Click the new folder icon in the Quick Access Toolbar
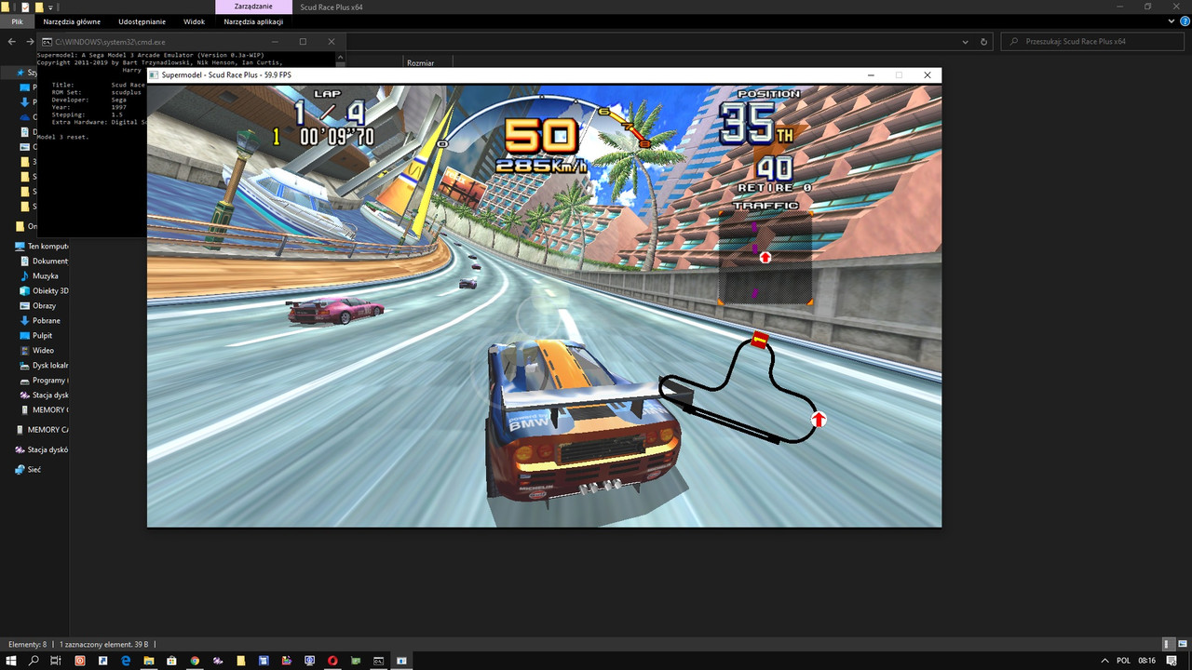1192x670 pixels. coord(38,7)
